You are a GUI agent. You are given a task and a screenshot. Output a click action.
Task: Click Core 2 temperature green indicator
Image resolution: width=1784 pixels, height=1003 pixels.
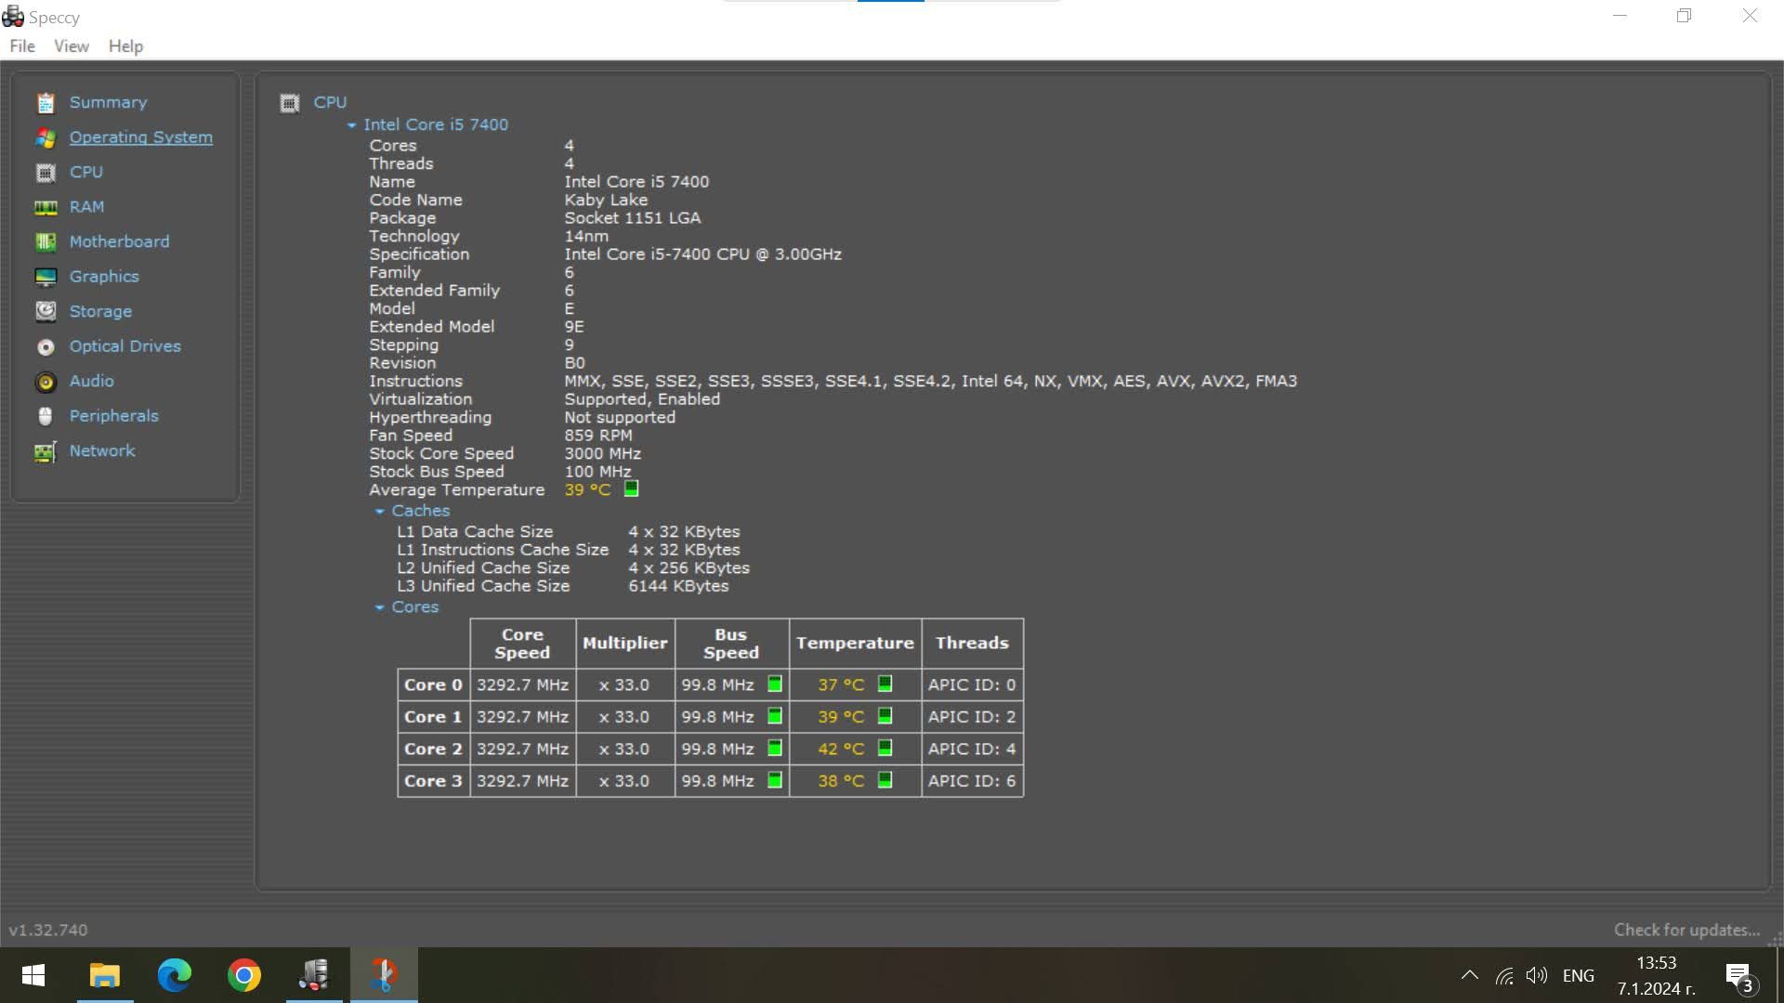click(x=885, y=749)
